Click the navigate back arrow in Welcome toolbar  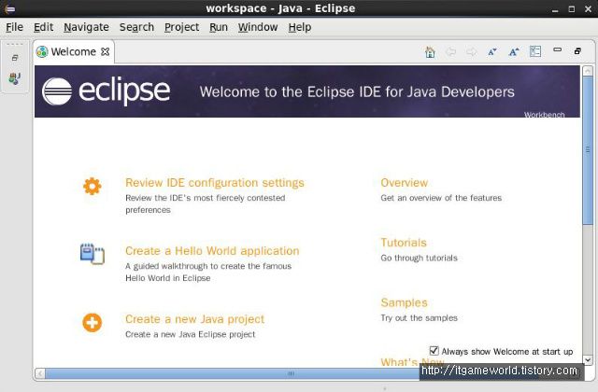click(450, 52)
